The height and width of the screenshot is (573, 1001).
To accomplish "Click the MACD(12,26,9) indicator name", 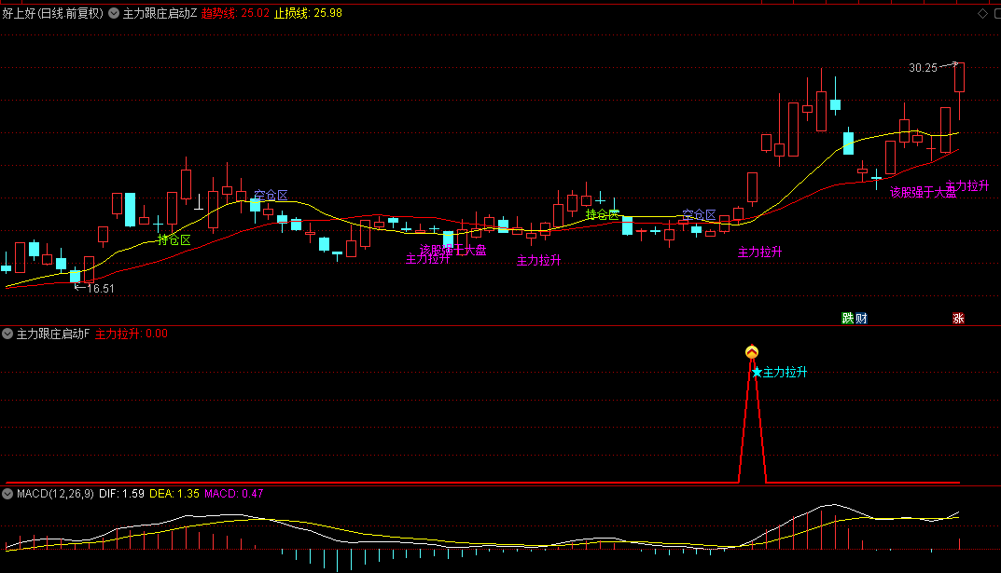I will click(55, 494).
